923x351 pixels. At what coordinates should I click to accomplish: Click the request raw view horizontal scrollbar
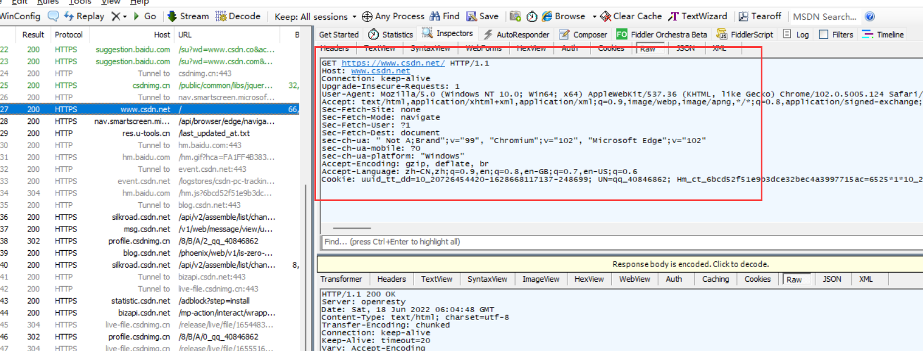pos(352,228)
